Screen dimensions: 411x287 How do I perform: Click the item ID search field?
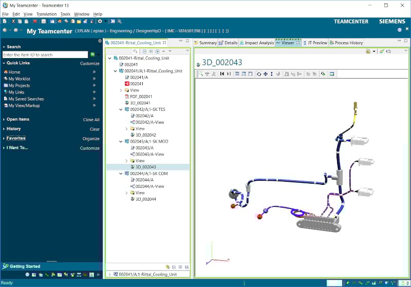point(45,54)
